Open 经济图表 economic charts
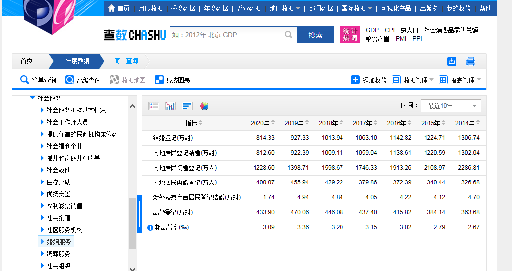This screenshot has width=512, height=271. (x=172, y=80)
